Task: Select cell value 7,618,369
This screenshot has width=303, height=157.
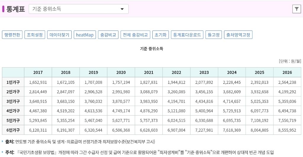Action: tap(232, 130)
